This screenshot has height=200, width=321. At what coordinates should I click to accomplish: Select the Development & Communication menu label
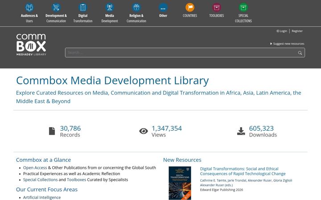tap(56, 18)
